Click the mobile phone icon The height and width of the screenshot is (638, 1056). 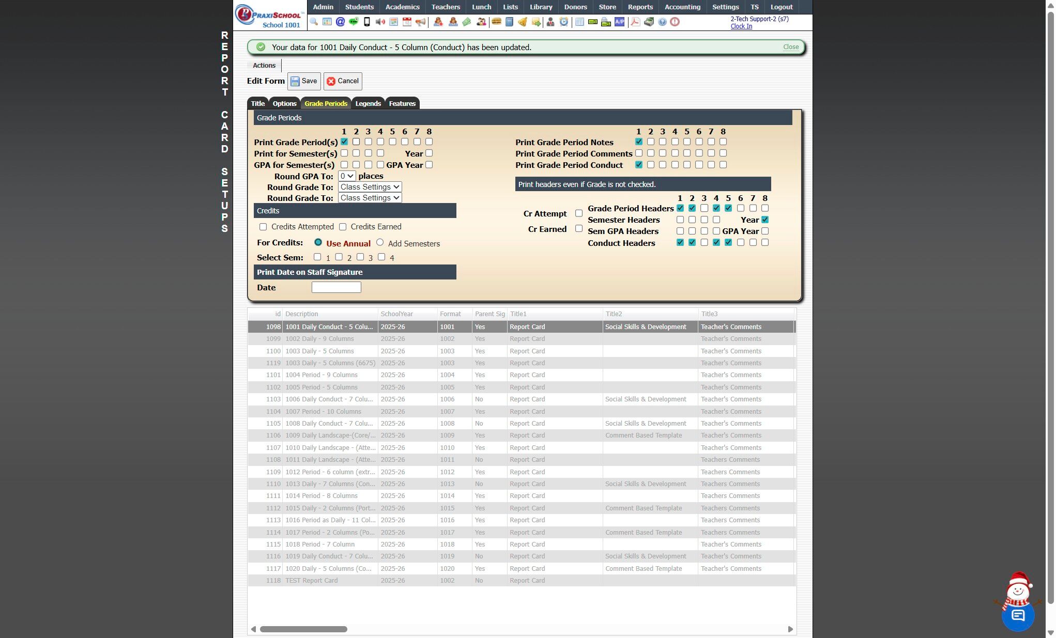367,22
